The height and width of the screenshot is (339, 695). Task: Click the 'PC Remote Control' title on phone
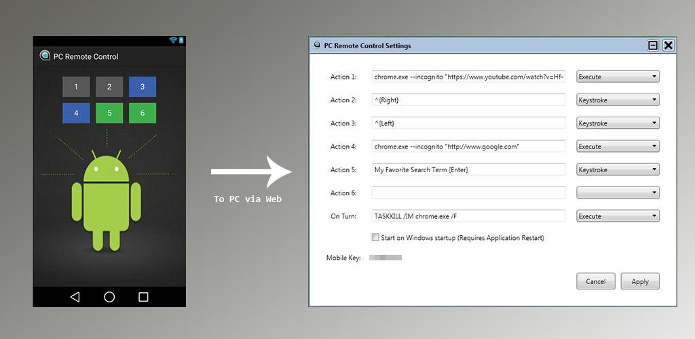pos(86,57)
